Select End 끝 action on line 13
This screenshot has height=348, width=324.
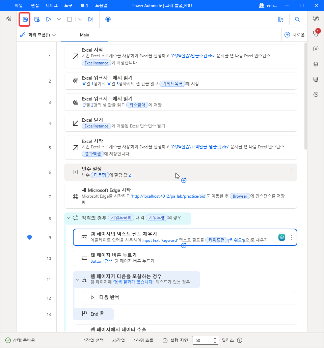pos(93,314)
